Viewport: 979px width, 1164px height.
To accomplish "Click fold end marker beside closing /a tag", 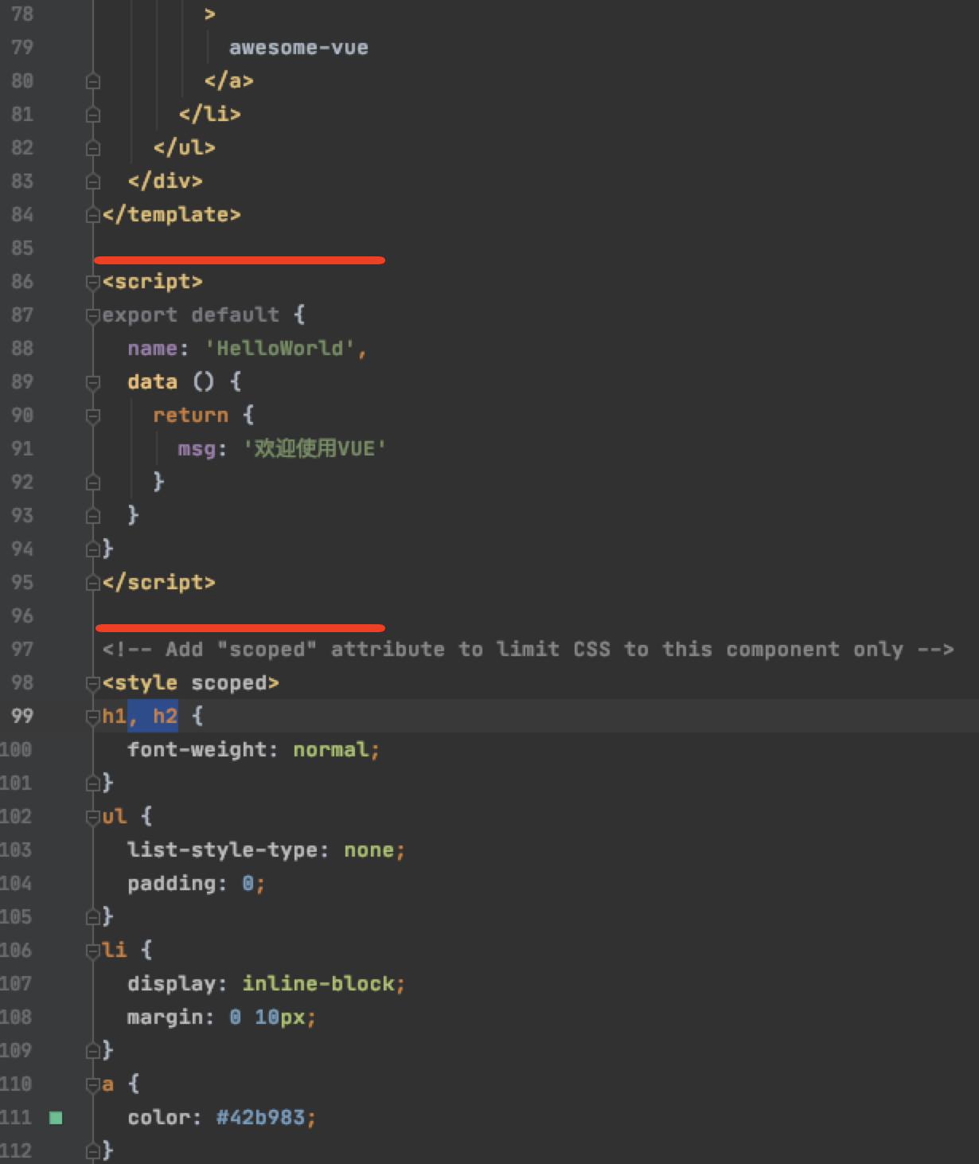I will point(93,81).
